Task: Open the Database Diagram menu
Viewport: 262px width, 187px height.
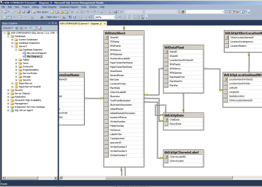Action: (69, 7)
